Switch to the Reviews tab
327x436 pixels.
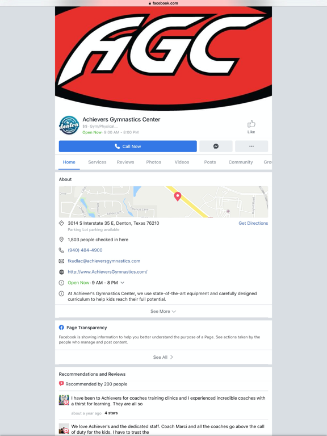[x=125, y=162]
